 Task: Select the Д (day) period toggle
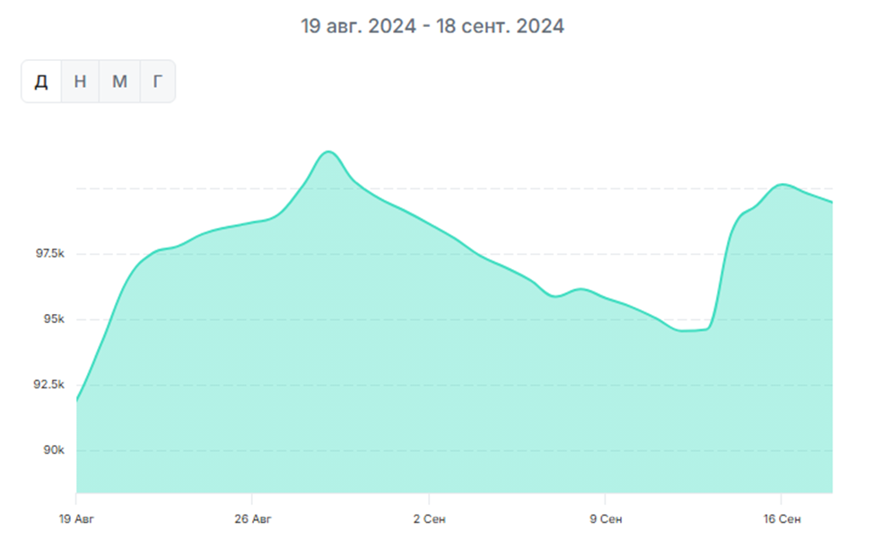(x=41, y=82)
